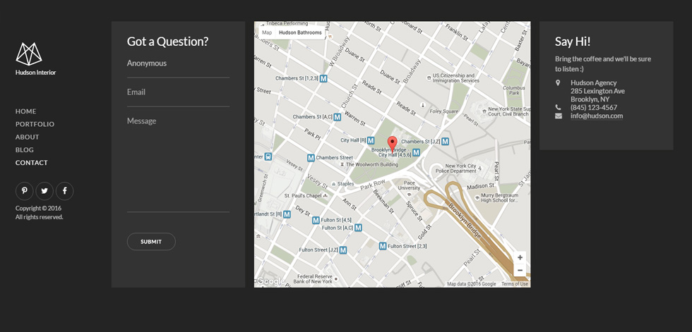Click the phone icon in Say Hi panel
This screenshot has height=332, width=692.
pos(559,107)
